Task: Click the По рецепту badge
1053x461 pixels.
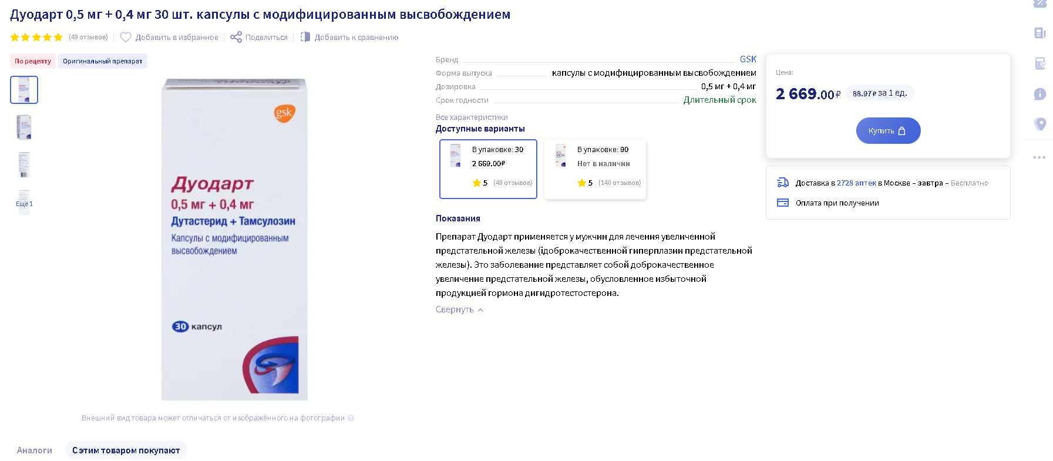Action: [x=33, y=61]
